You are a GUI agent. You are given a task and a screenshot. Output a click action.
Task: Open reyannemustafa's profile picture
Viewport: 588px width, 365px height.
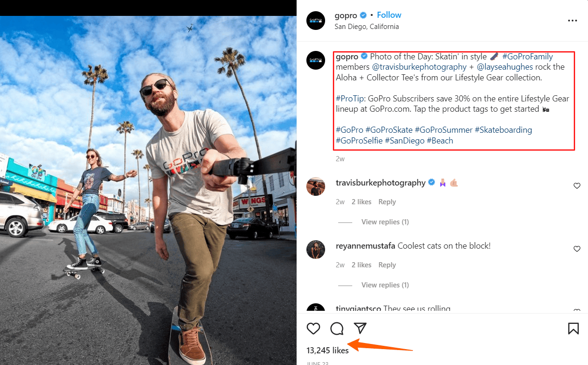(x=316, y=250)
